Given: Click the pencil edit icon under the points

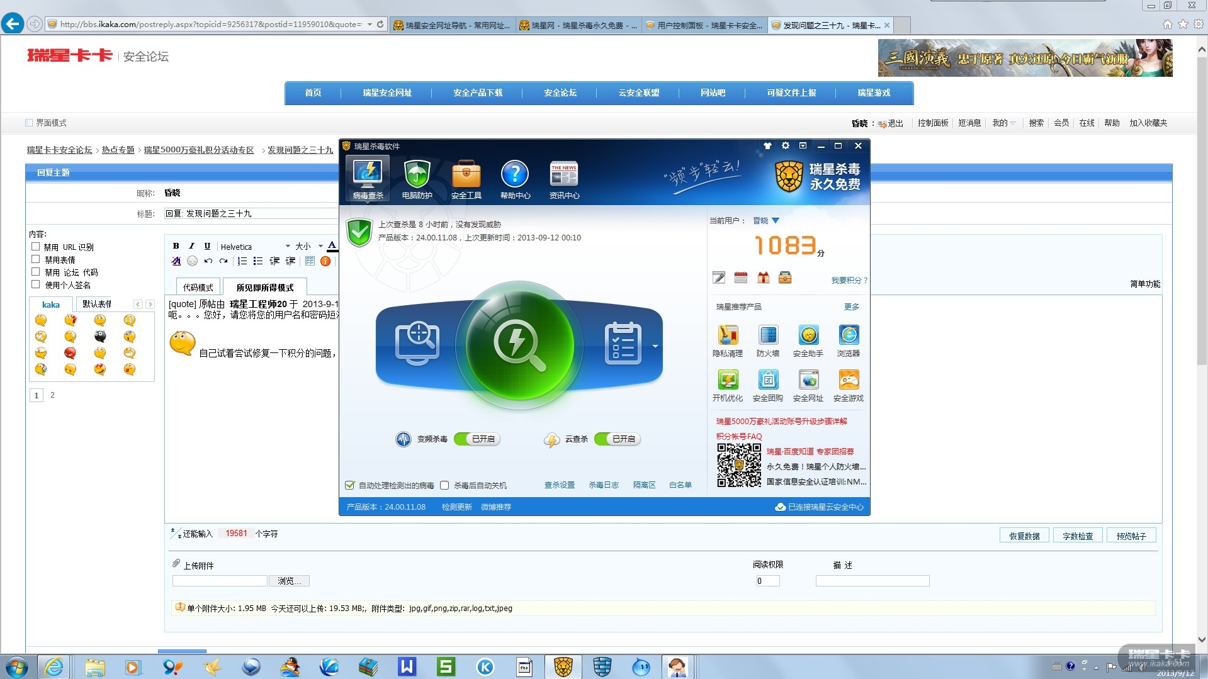Looking at the screenshot, I should click(719, 278).
